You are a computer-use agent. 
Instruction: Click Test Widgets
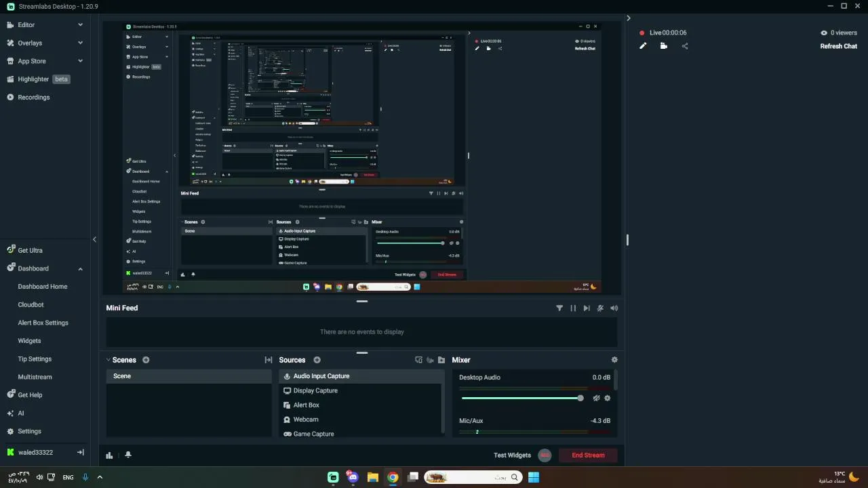[512, 455]
